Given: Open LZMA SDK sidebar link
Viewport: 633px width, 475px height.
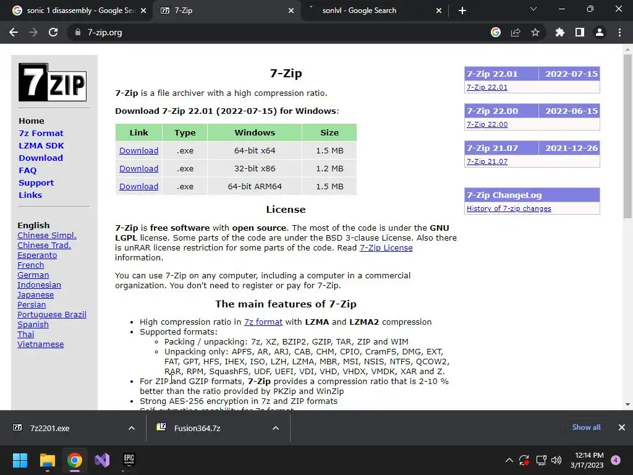Looking at the screenshot, I should click(x=41, y=146).
